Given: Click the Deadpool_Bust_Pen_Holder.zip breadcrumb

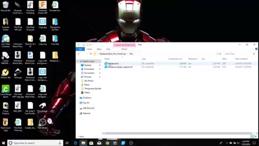Looking at the screenshot, I should [x=113, y=54].
